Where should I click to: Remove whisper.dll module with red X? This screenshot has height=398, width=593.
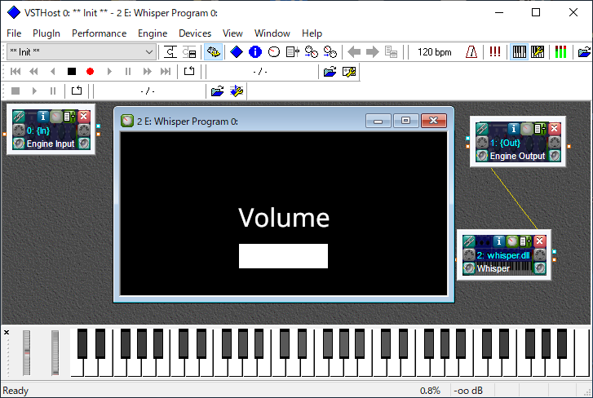click(x=540, y=241)
